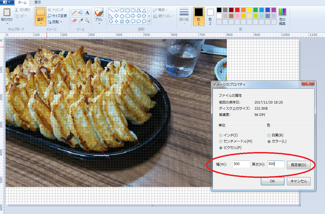Activate the 色2 background color box
The width and height of the screenshot is (325, 214).
tap(210, 16)
